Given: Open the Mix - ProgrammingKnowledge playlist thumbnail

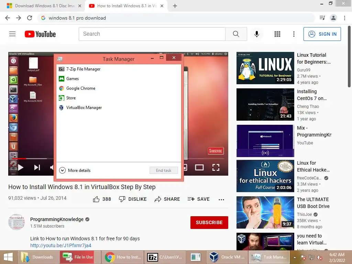Looking at the screenshot, I should click(x=265, y=141).
